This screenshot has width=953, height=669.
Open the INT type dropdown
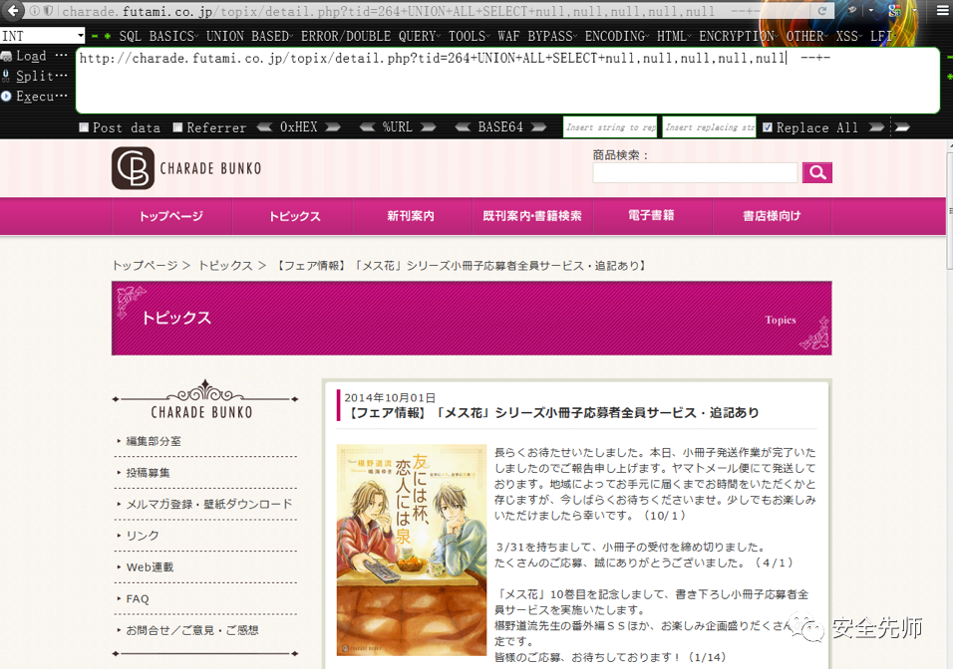(43, 36)
